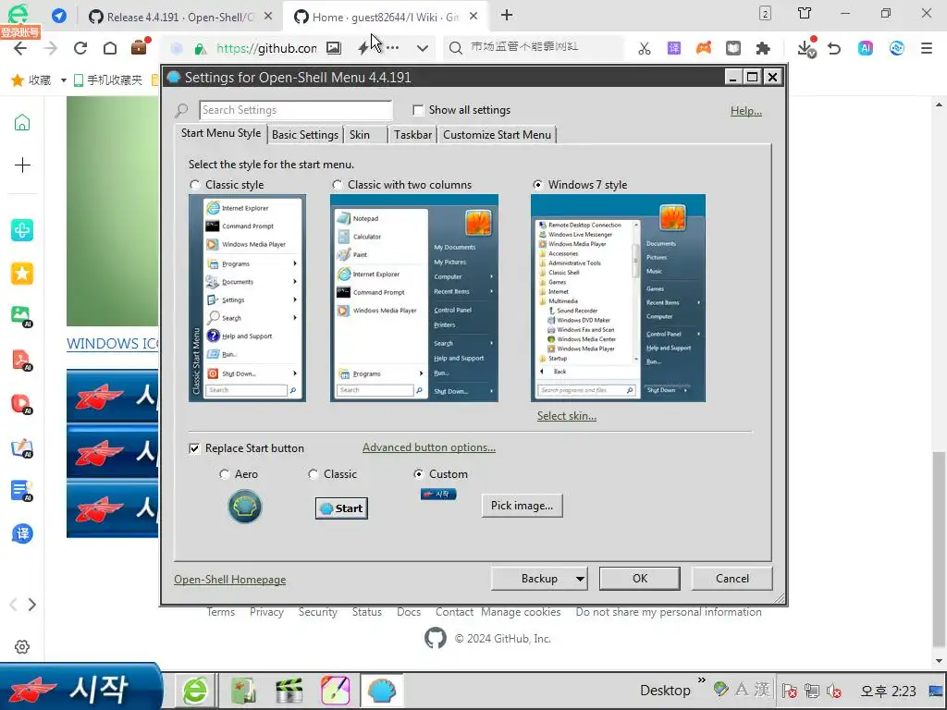The width and height of the screenshot is (947, 710).
Task: Open Advanced button options link
Action: (x=429, y=448)
